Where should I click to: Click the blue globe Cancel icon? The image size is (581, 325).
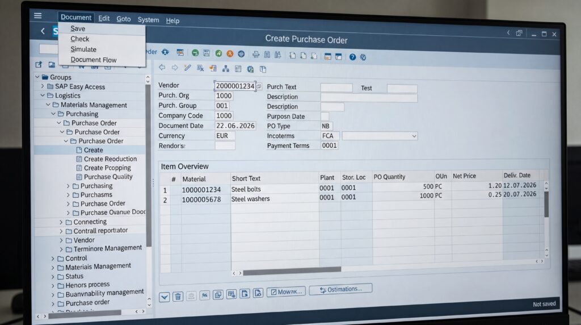pyautogui.click(x=241, y=54)
